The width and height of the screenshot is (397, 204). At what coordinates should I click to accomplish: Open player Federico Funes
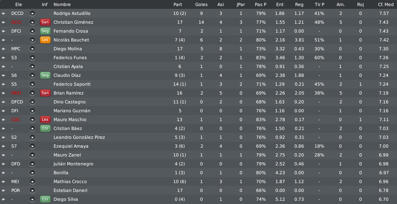[x=70, y=58]
